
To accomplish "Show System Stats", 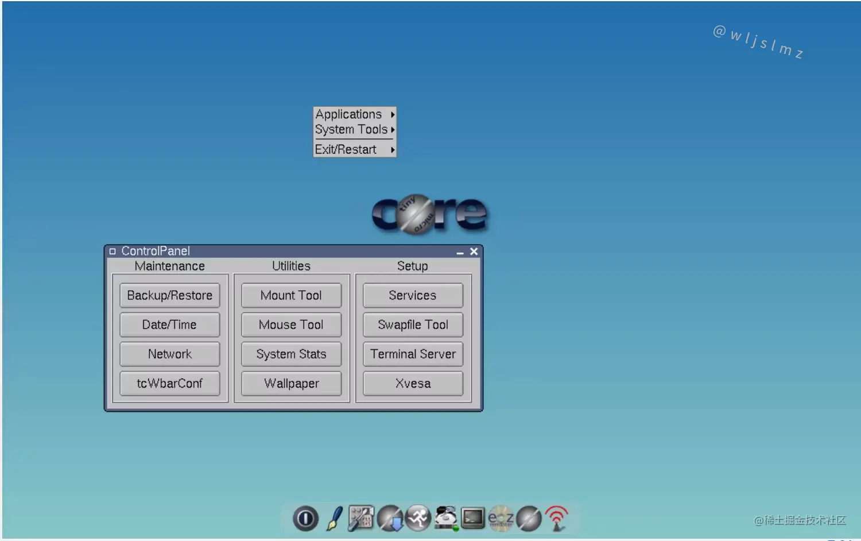I will 291,354.
